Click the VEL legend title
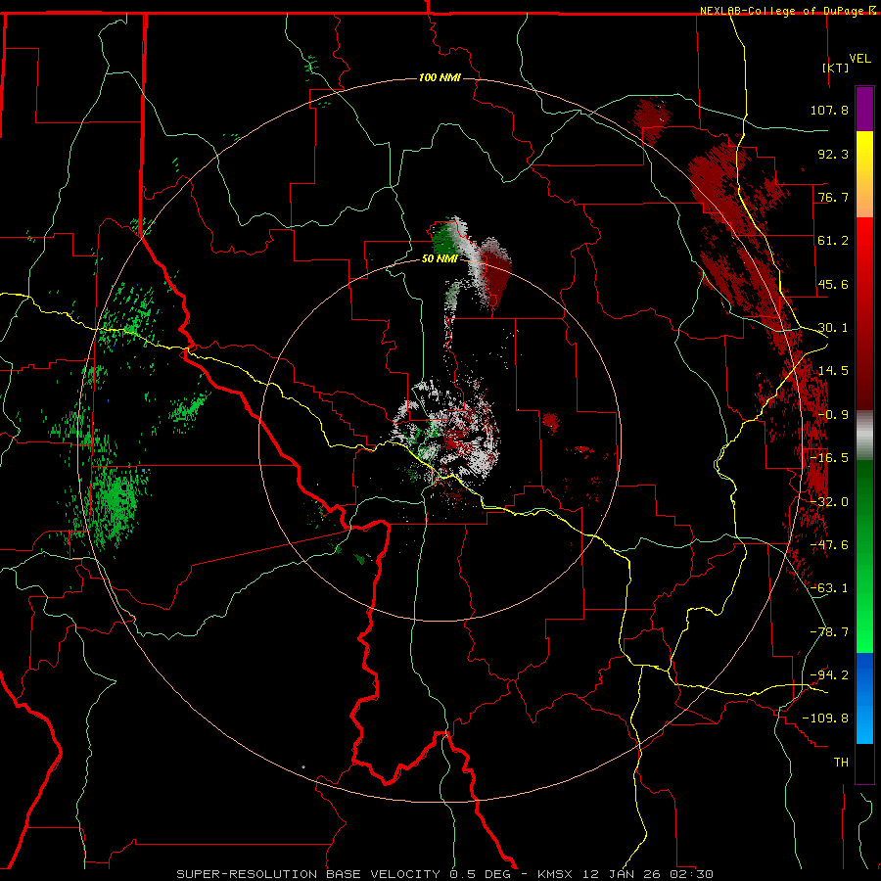The width and height of the screenshot is (881, 881). (859, 59)
